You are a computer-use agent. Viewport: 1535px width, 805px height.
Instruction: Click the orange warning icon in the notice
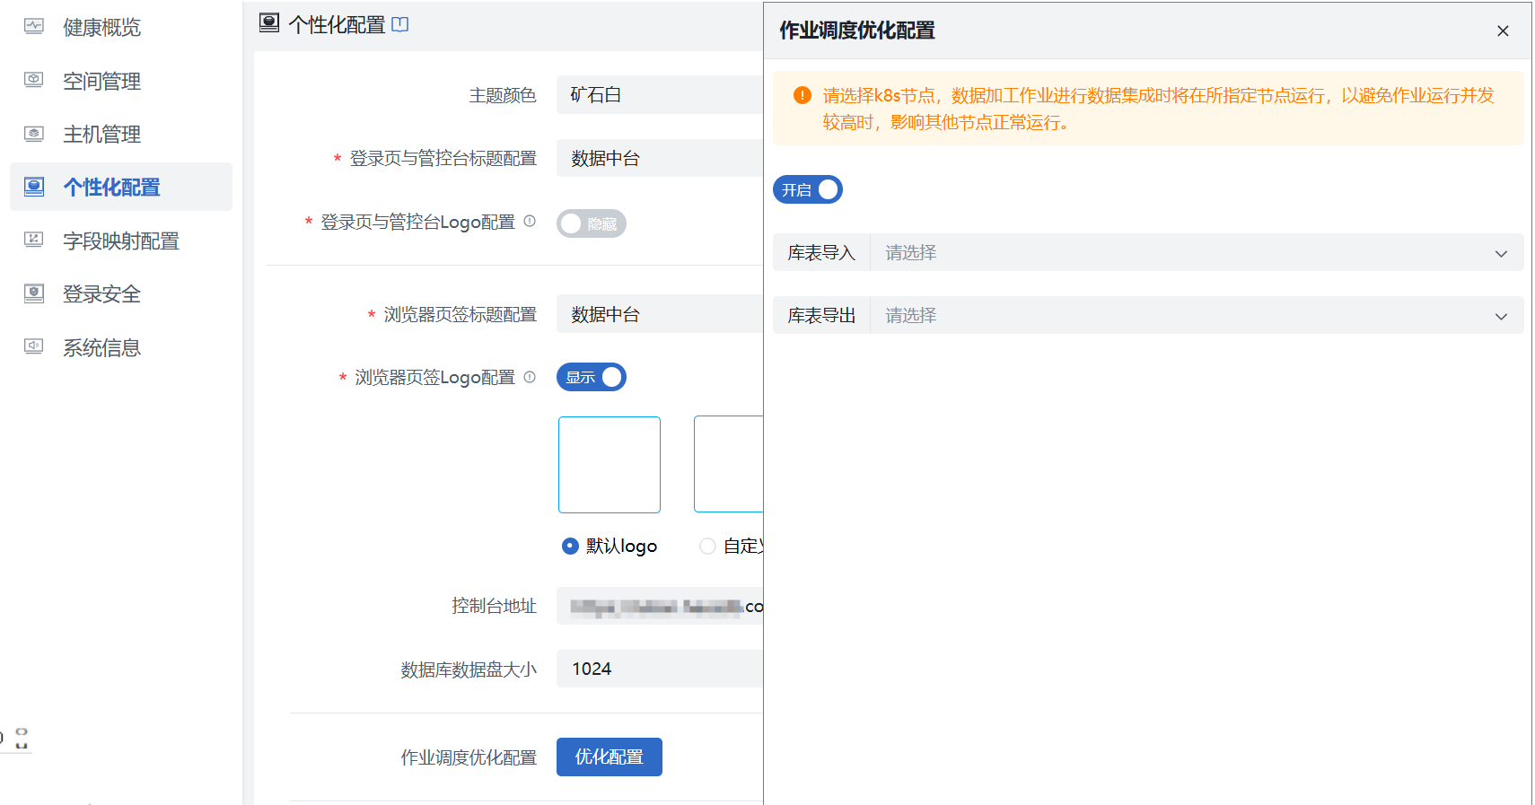(803, 95)
